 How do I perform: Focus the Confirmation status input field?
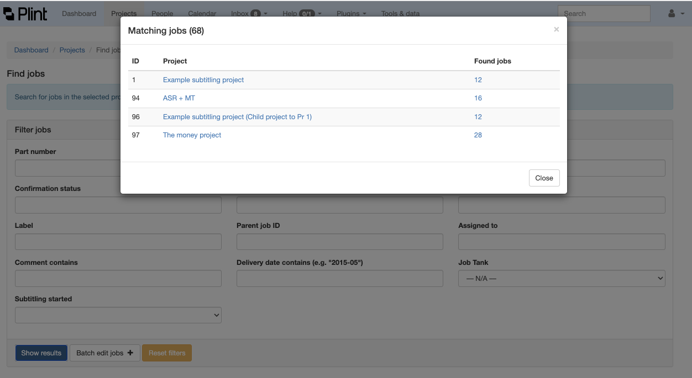(118, 205)
